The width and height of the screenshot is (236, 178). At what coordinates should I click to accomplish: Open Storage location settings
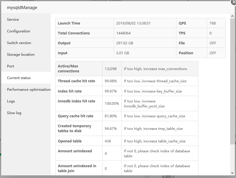tap(21, 55)
